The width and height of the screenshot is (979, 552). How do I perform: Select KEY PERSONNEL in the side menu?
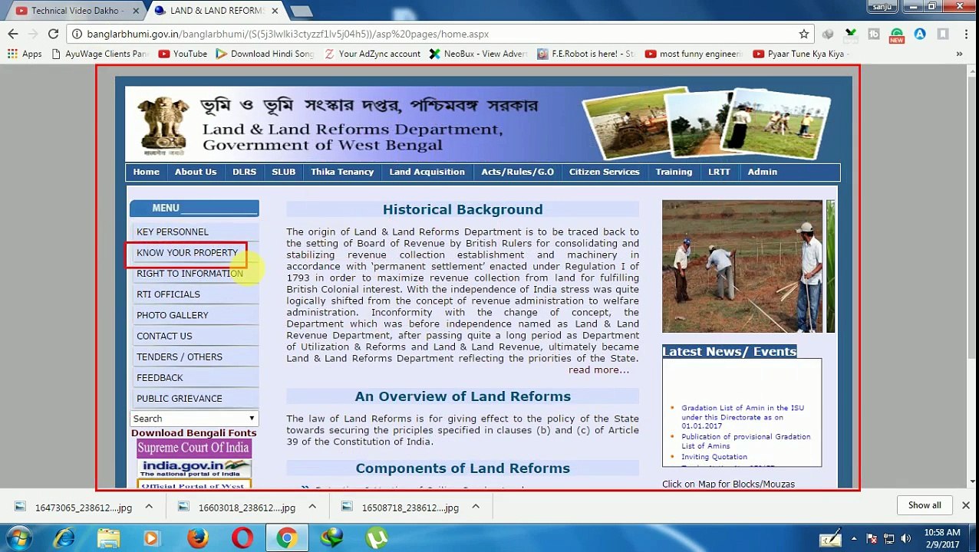[194, 232]
